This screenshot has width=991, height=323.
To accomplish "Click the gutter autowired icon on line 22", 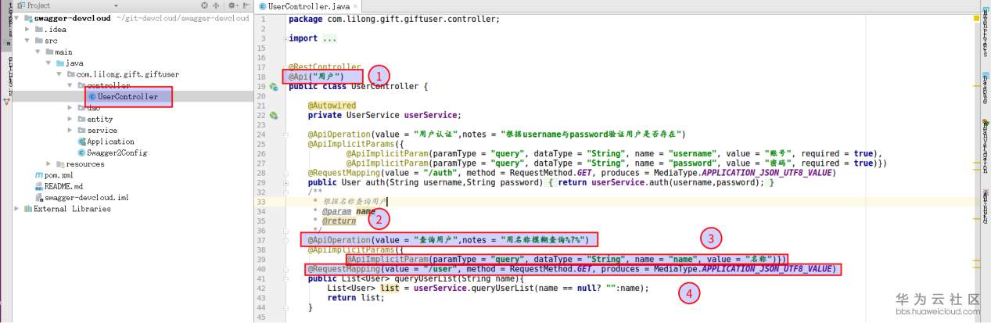I will (x=274, y=115).
